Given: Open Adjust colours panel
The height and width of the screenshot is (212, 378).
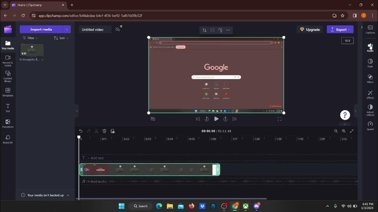Looking at the screenshot, I should tap(370, 110).
